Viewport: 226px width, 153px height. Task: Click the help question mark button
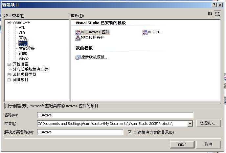point(214,5)
